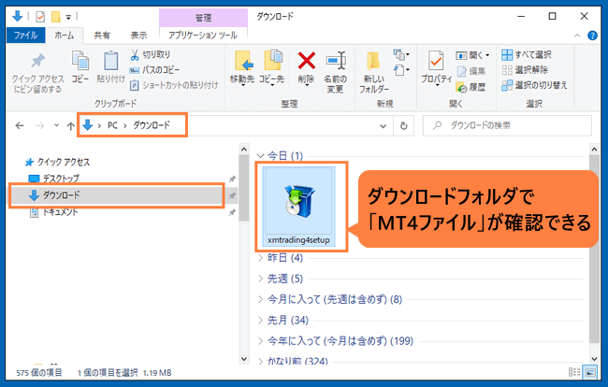Open the New item dropdown icon
608x387 pixels.
point(401,54)
